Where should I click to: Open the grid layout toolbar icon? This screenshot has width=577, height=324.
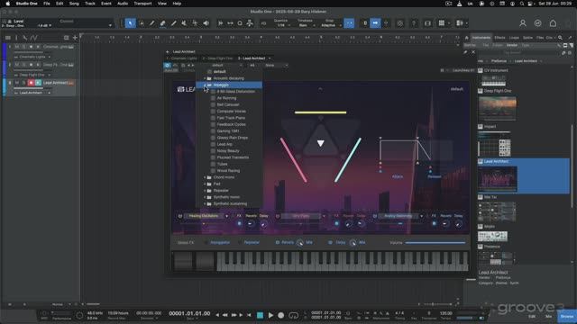pyautogui.click(x=442, y=23)
